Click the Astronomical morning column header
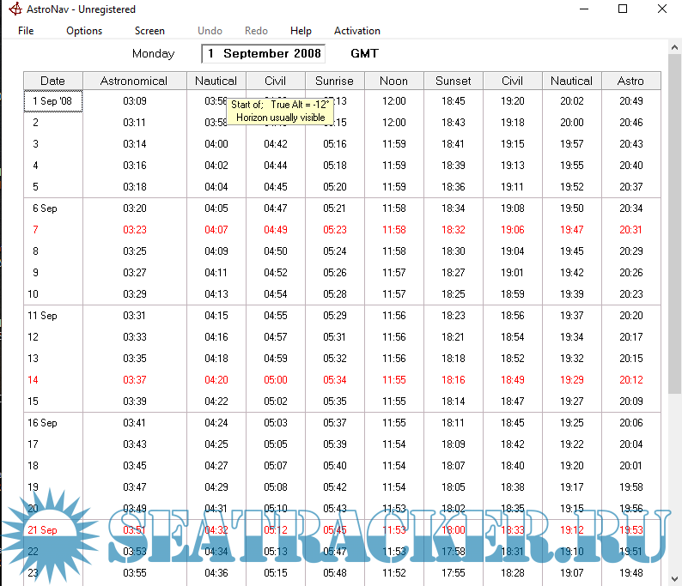The width and height of the screenshot is (682, 586). pos(134,81)
